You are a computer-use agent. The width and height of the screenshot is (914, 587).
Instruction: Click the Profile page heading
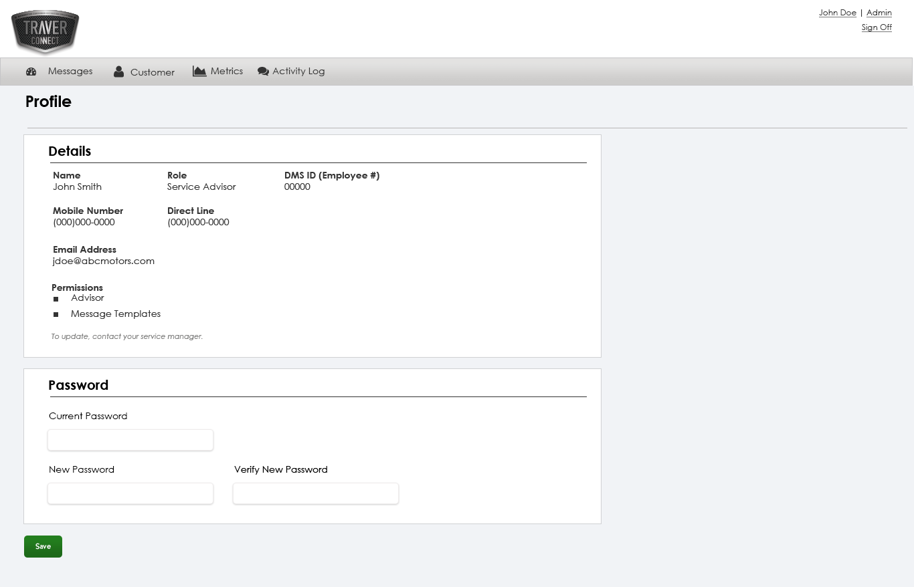(48, 102)
